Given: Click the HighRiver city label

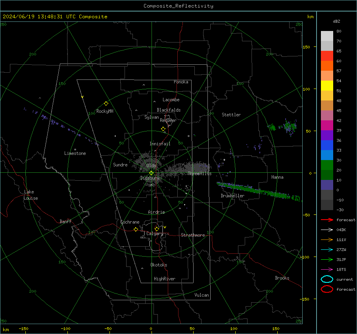Looking at the screenshot, I should [x=165, y=279].
